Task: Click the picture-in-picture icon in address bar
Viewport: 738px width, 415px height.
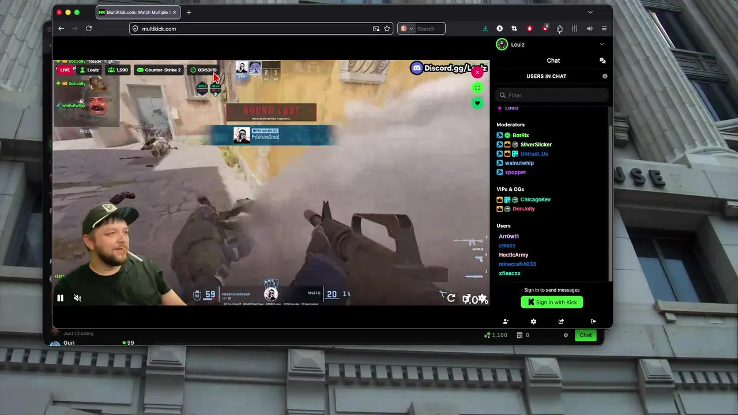Action: [x=376, y=28]
